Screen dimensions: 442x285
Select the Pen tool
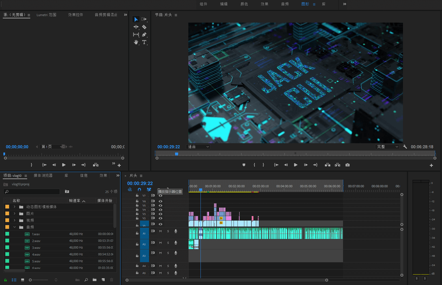tap(144, 34)
